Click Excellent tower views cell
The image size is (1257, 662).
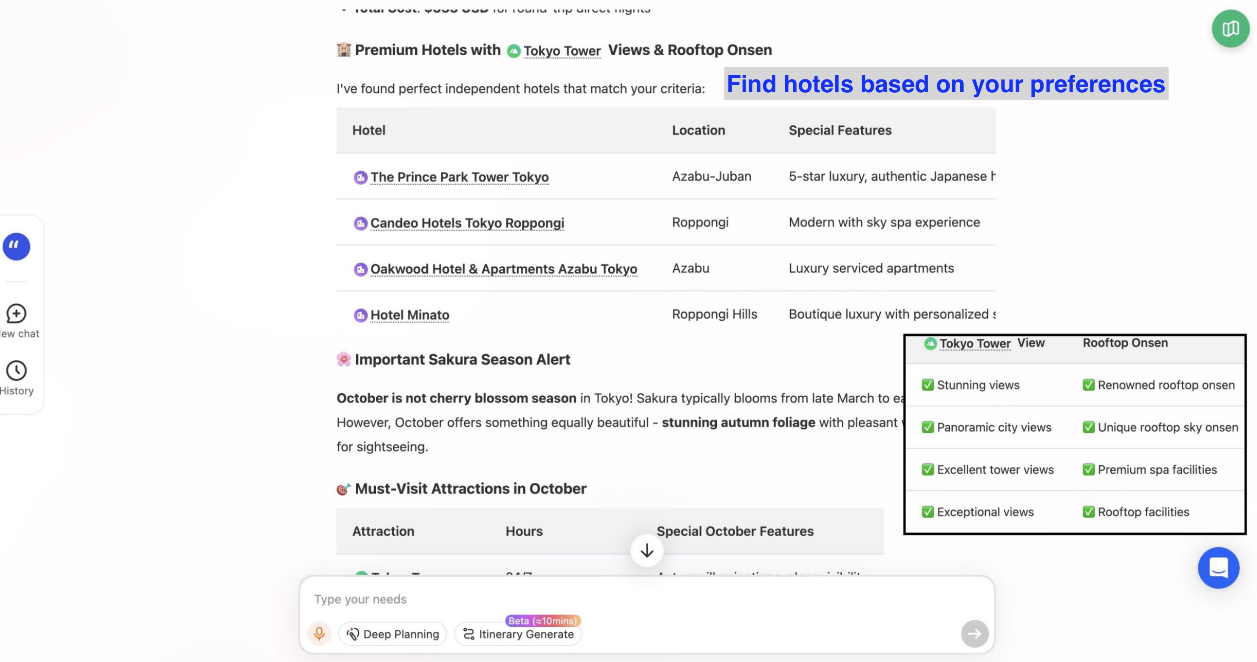(987, 470)
